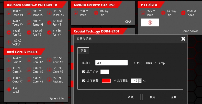
Task: Open the red warning color swatch
Action: pyautogui.click(x=106, y=81)
